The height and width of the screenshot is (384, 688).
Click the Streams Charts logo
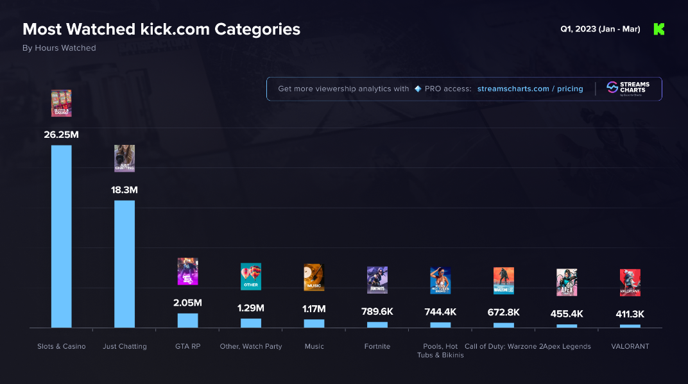click(628, 88)
